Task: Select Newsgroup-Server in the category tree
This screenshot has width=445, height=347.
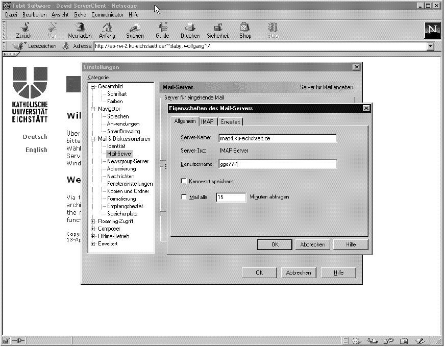Action: (x=128, y=161)
